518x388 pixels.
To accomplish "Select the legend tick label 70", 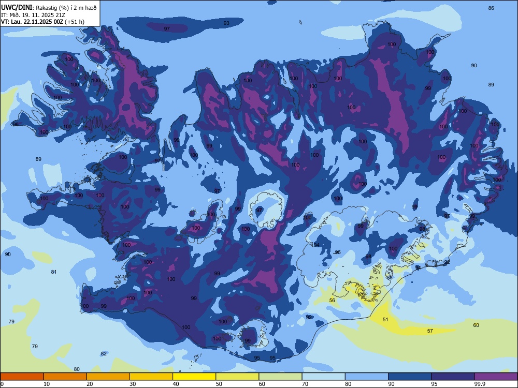I will coord(305,384).
